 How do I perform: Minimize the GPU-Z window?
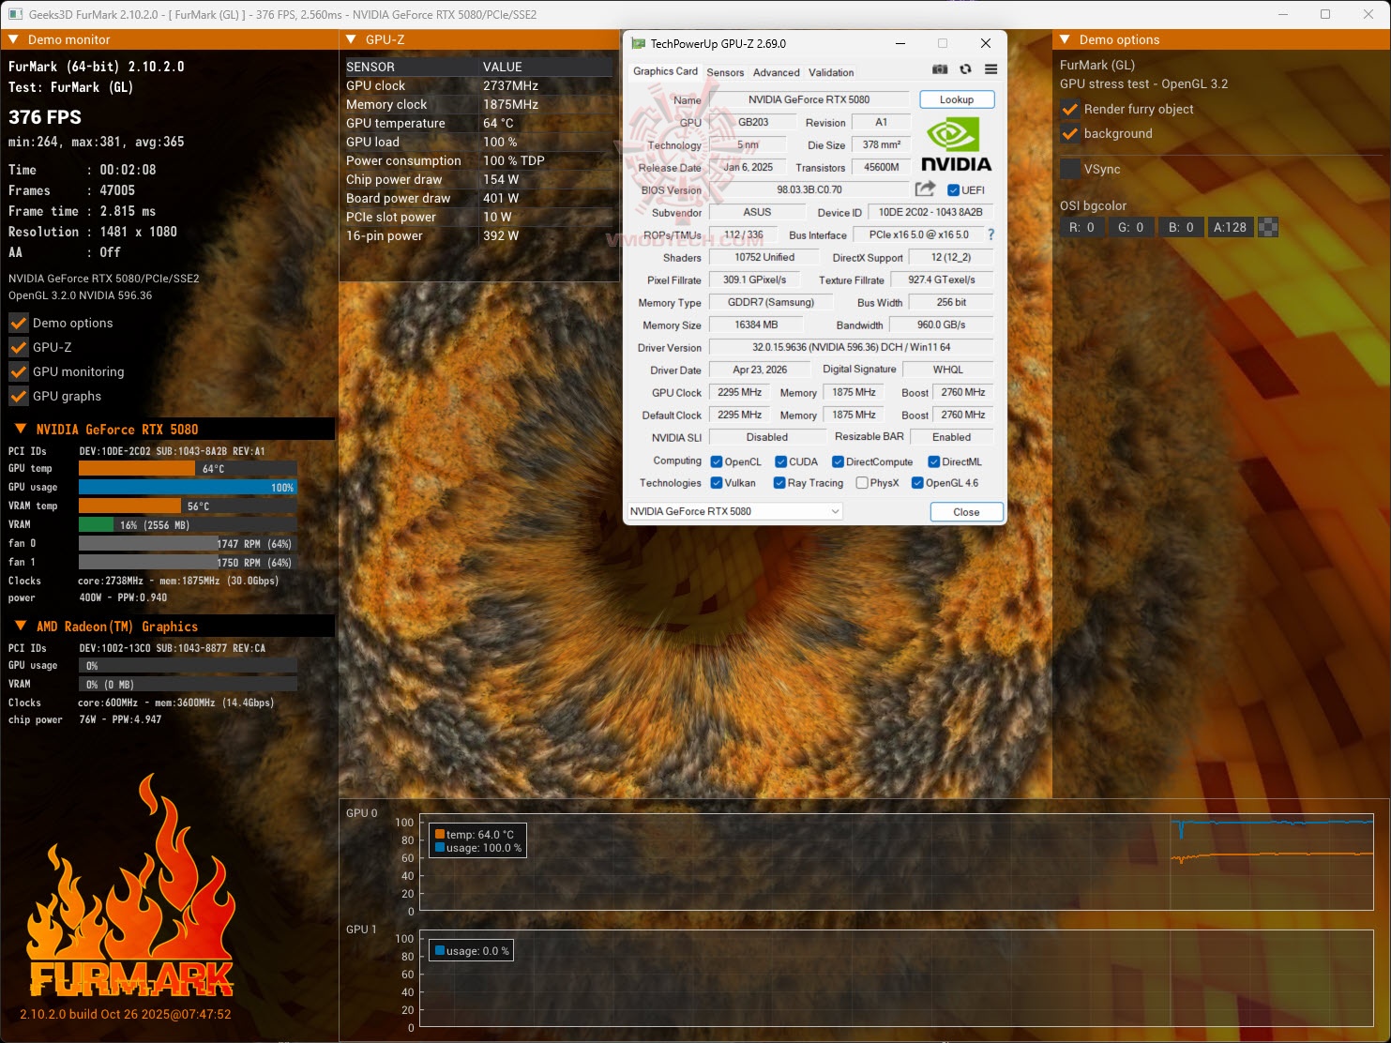click(x=900, y=43)
